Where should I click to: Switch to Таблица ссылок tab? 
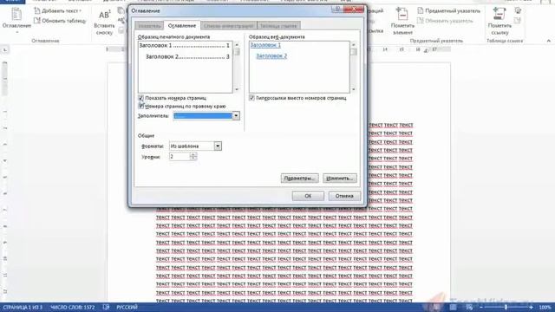[x=278, y=26]
